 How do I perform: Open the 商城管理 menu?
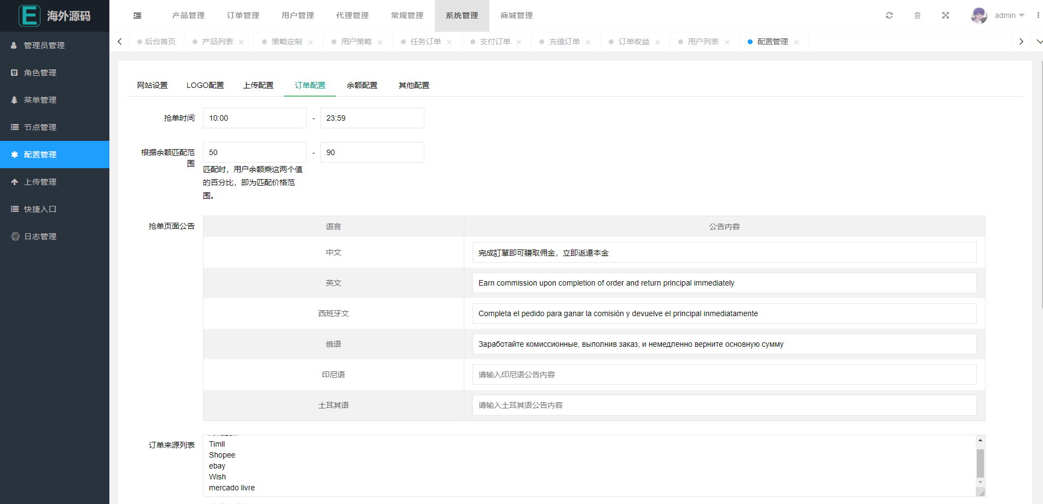[516, 15]
